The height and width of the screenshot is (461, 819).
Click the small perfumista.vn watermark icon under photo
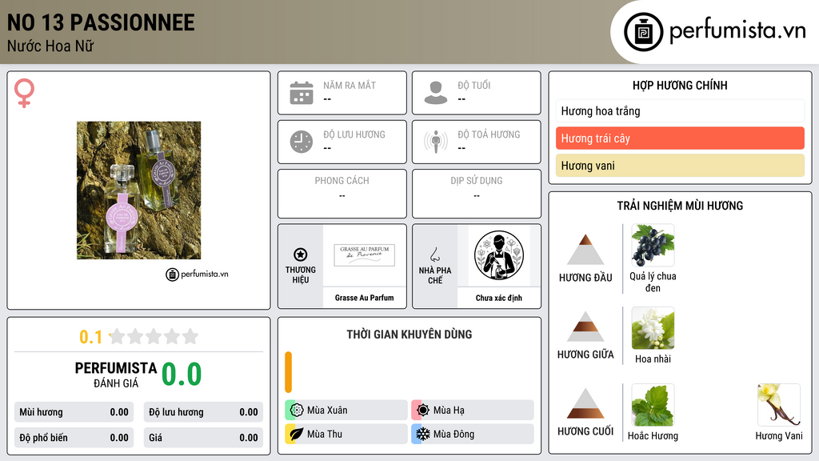click(x=173, y=275)
